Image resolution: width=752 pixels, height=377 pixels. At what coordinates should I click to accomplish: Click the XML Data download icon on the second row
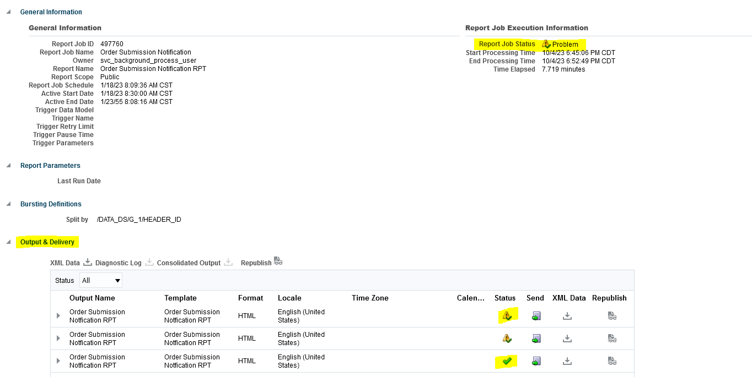(567, 338)
